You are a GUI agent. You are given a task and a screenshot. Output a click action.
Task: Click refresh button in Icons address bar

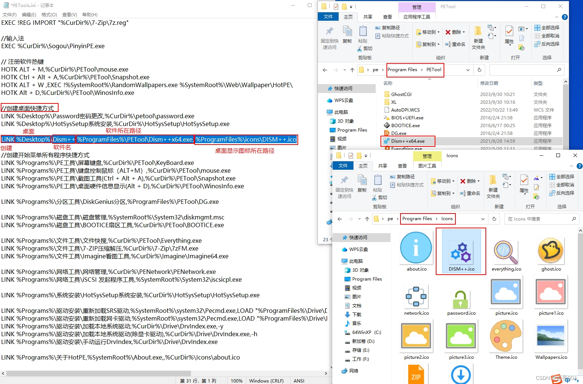494,219
